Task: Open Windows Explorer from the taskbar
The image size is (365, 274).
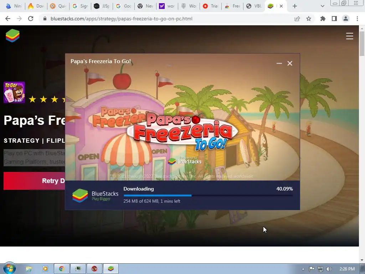Action: pos(29,269)
